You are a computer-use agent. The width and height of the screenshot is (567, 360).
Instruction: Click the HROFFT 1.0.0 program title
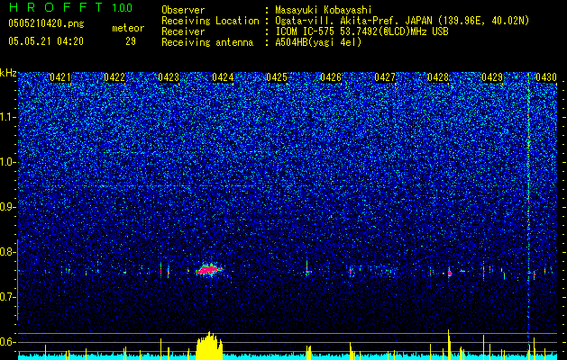71,7
